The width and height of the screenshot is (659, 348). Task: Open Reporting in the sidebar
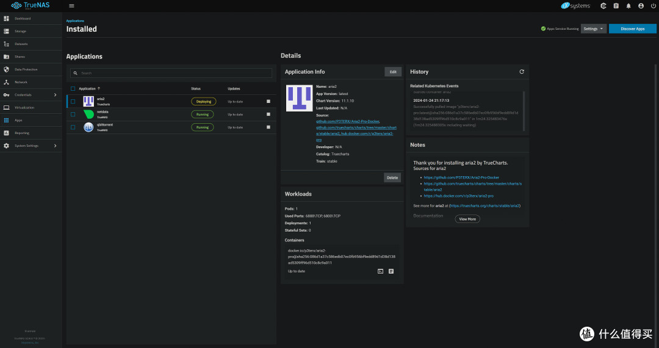coord(31,133)
